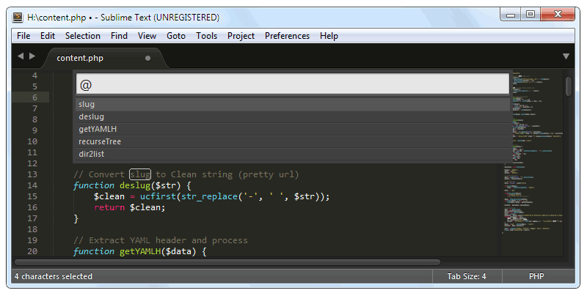Viewport: 587px width, 293px height.
Task: Click Tab Size: 4 in status bar
Action: (467, 277)
